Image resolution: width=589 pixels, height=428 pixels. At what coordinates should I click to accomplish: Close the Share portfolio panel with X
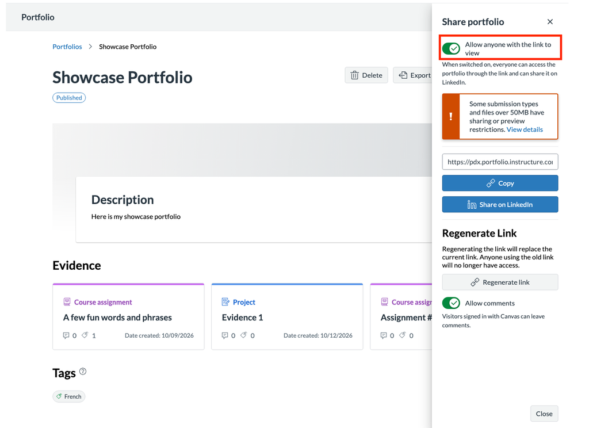(x=550, y=22)
